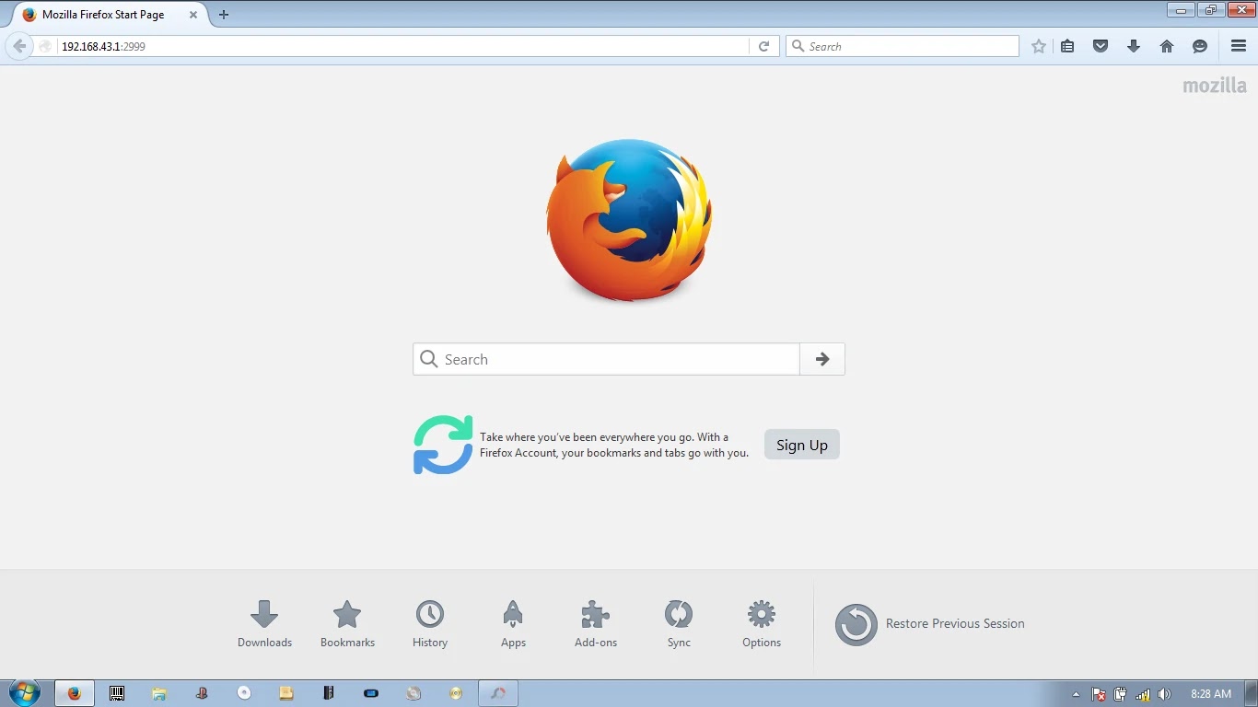The image size is (1258, 707).
Task: Reload the current page
Action: point(763,46)
